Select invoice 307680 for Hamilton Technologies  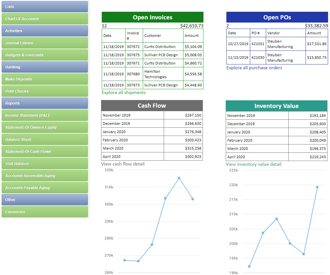152,74
